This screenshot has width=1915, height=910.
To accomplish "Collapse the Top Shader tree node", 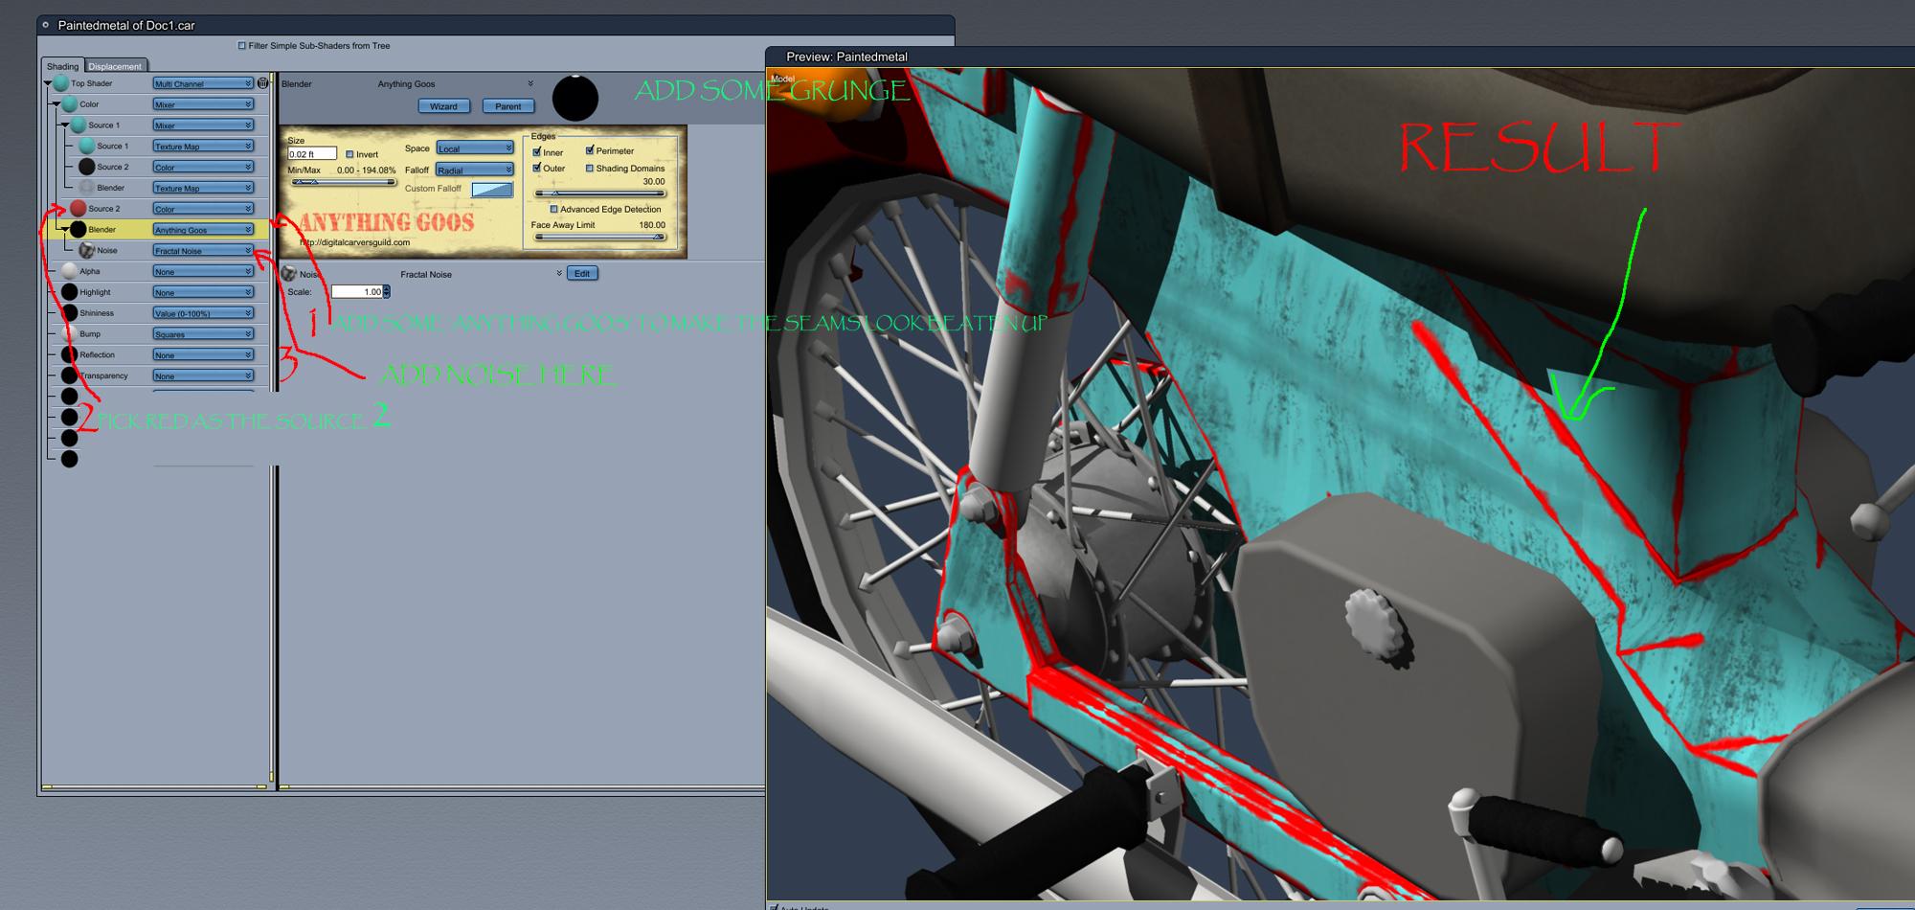I will click(48, 83).
